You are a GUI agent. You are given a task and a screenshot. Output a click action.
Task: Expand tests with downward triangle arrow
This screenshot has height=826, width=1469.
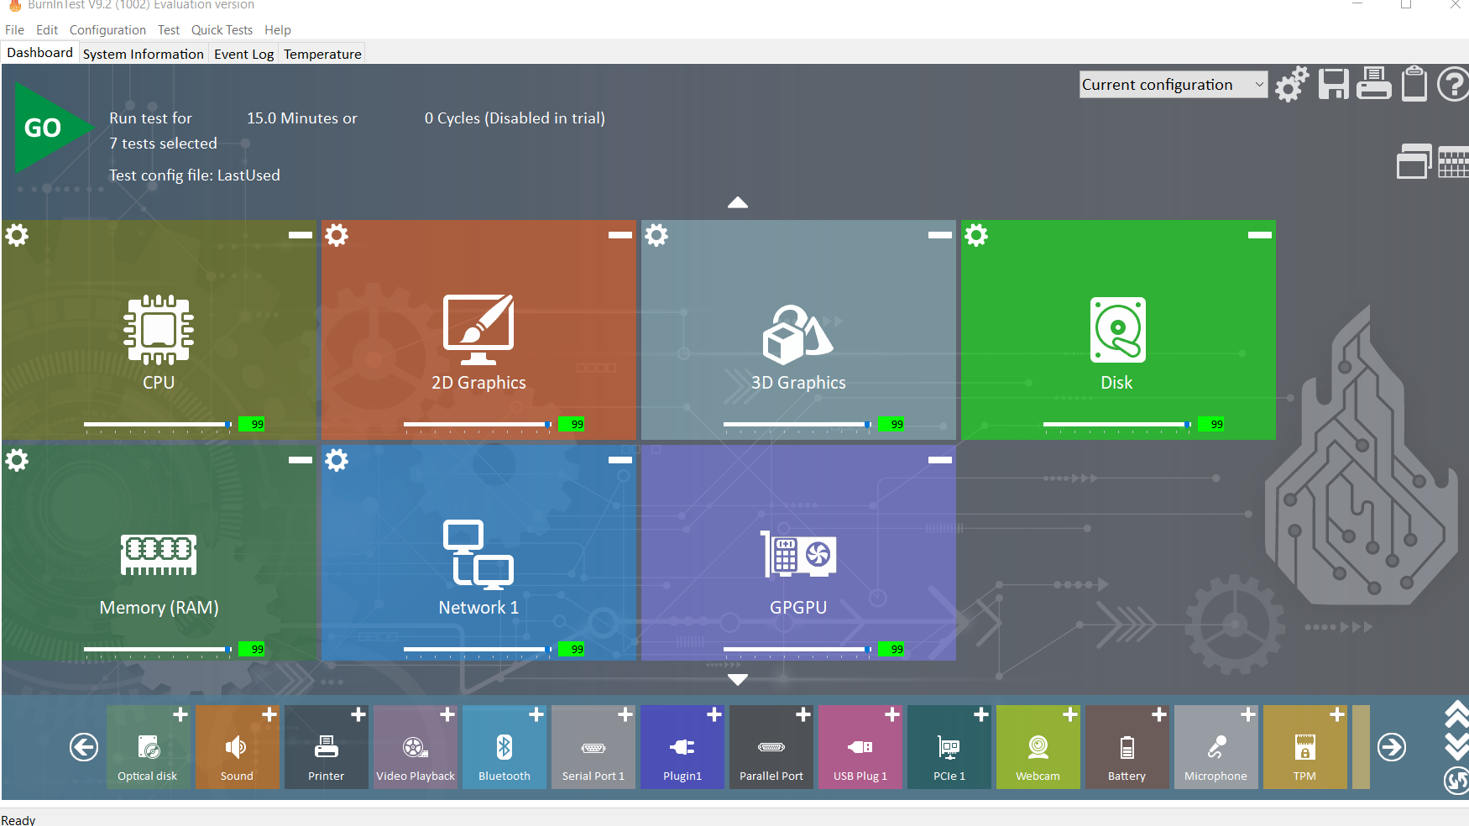click(x=737, y=679)
